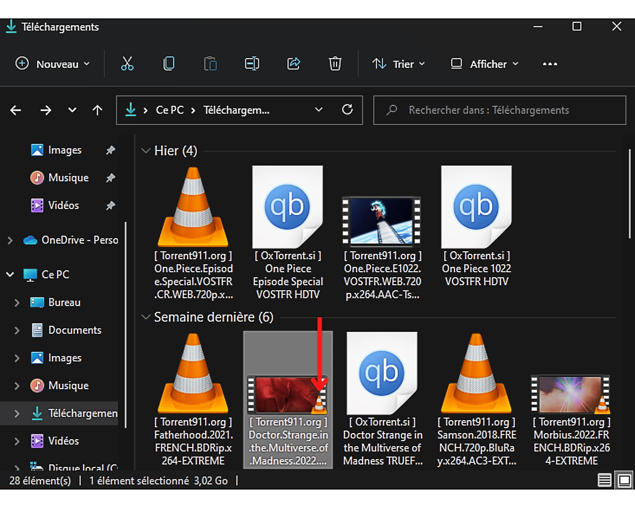Click the magnifier search icon
The width and height of the screenshot is (635, 508).
point(391,110)
